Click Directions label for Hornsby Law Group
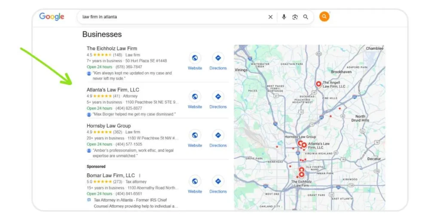 coord(218,146)
